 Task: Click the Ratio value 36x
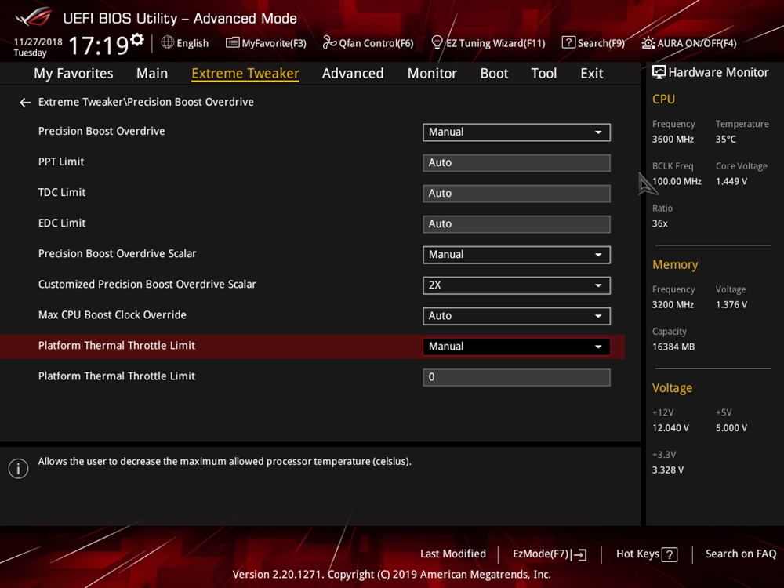click(x=660, y=223)
